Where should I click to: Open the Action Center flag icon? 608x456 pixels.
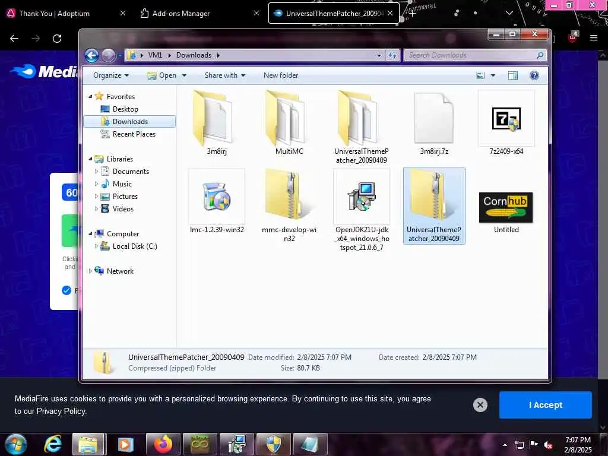click(x=534, y=445)
